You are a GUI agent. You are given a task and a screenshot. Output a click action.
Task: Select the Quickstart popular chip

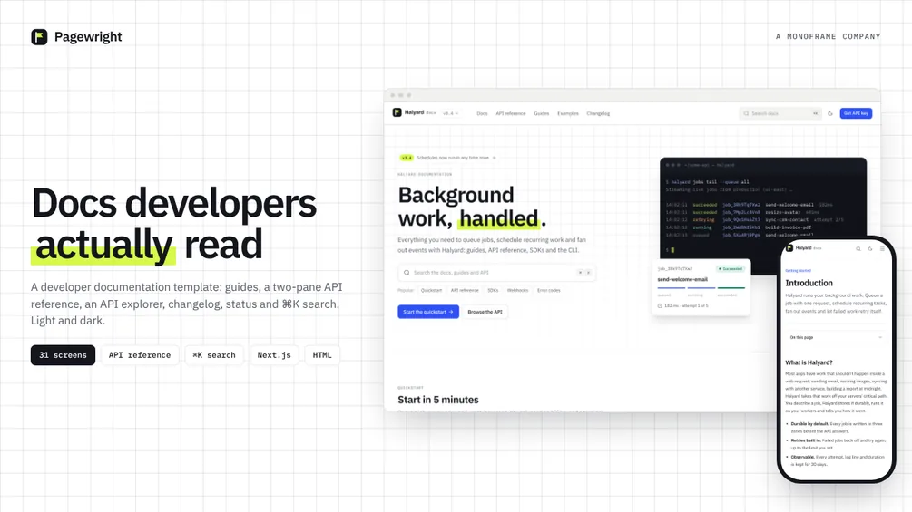click(431, 290)
